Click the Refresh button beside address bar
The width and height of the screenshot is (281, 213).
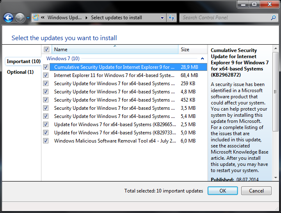coord(171,18)
